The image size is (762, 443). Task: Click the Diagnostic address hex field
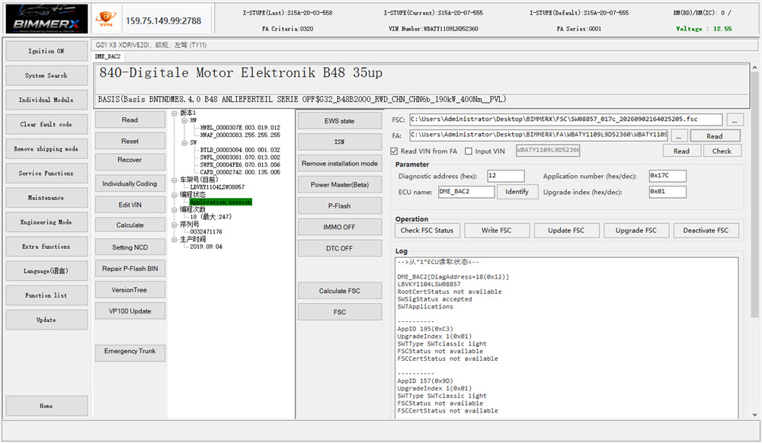506,176
